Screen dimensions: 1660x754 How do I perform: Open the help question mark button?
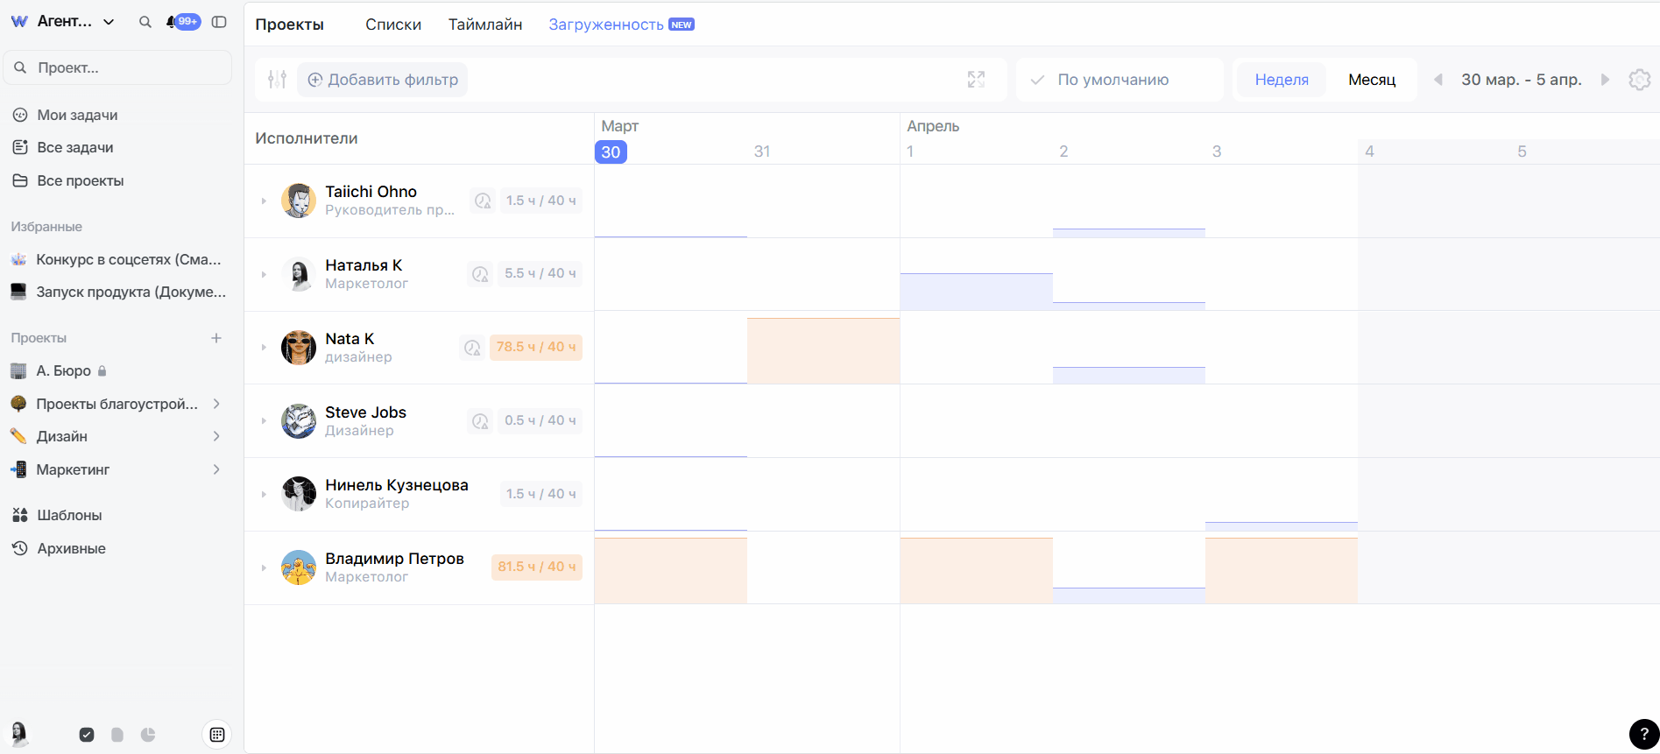click(1643, 734)
